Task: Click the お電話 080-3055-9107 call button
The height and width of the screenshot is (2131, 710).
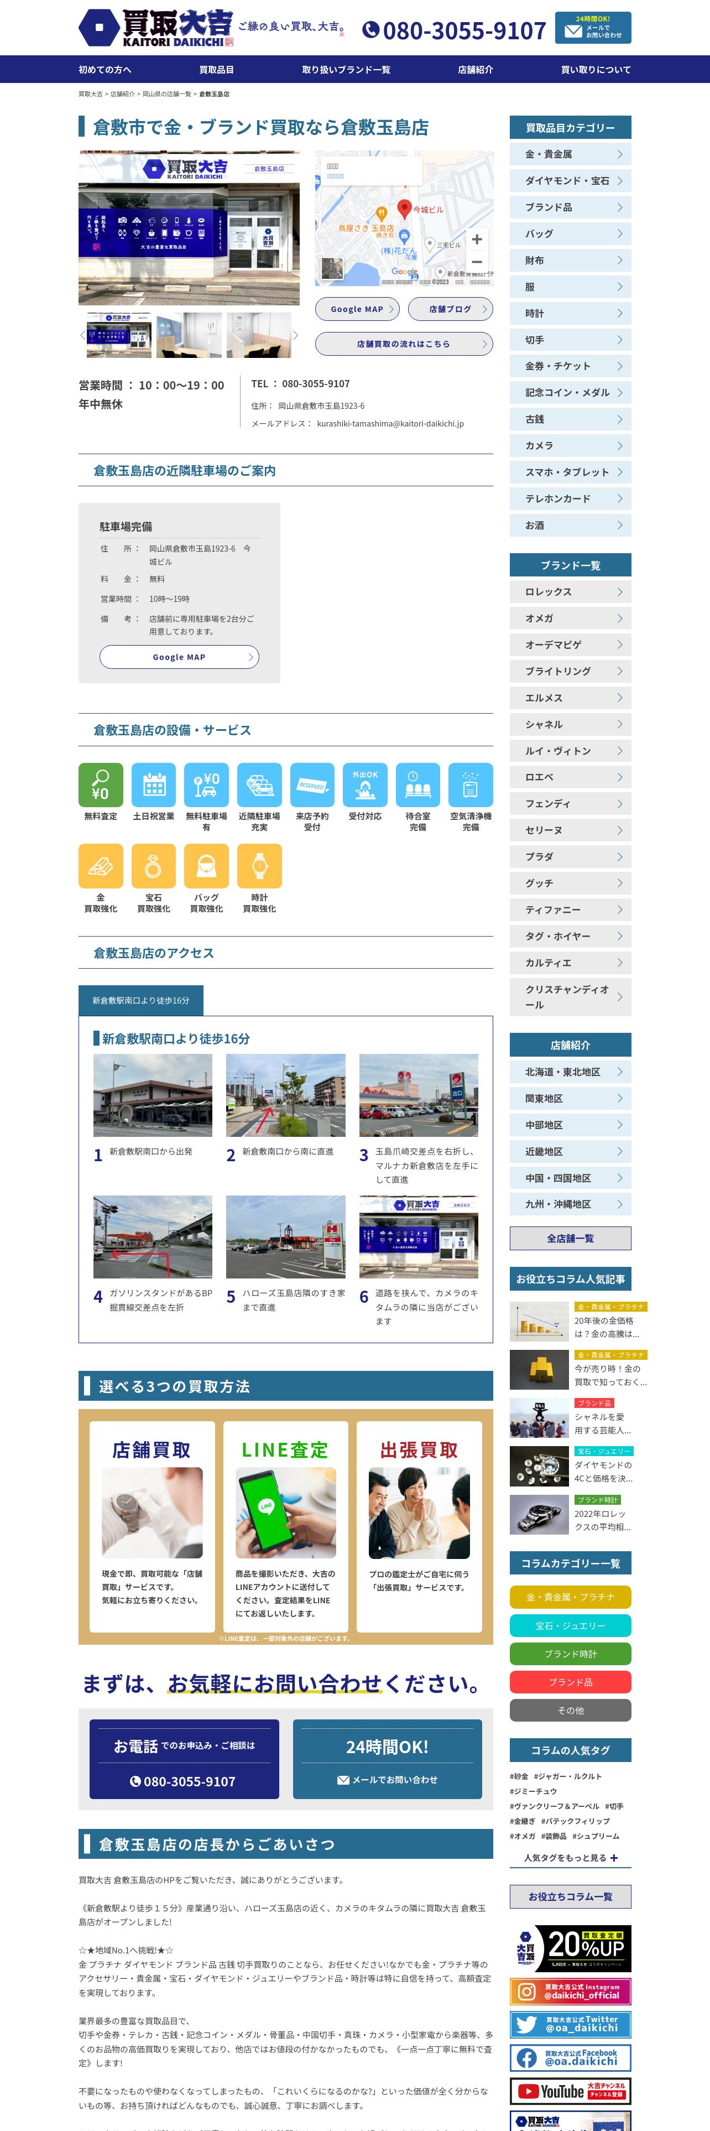Action: pos(184,1759)
